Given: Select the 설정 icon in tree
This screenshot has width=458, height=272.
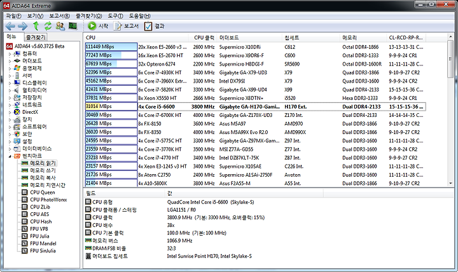Looking at the screenshot, I should 17,141.
